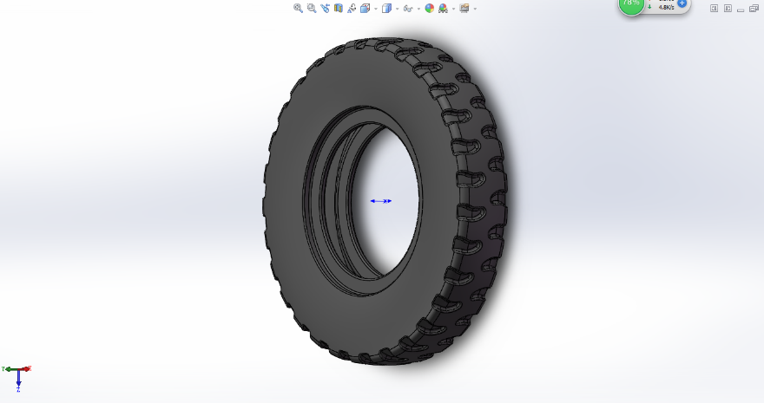Click the Hide/Show Items glasses icon
The image size is (764, 403).
[408, 9]
